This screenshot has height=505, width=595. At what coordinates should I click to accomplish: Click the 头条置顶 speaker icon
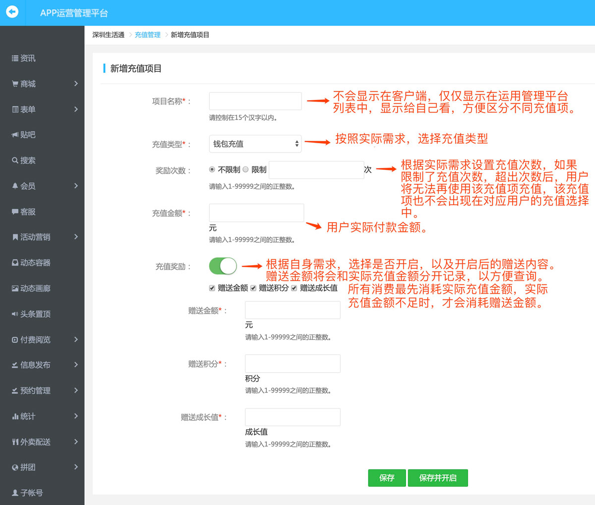(x=15, y=314)
